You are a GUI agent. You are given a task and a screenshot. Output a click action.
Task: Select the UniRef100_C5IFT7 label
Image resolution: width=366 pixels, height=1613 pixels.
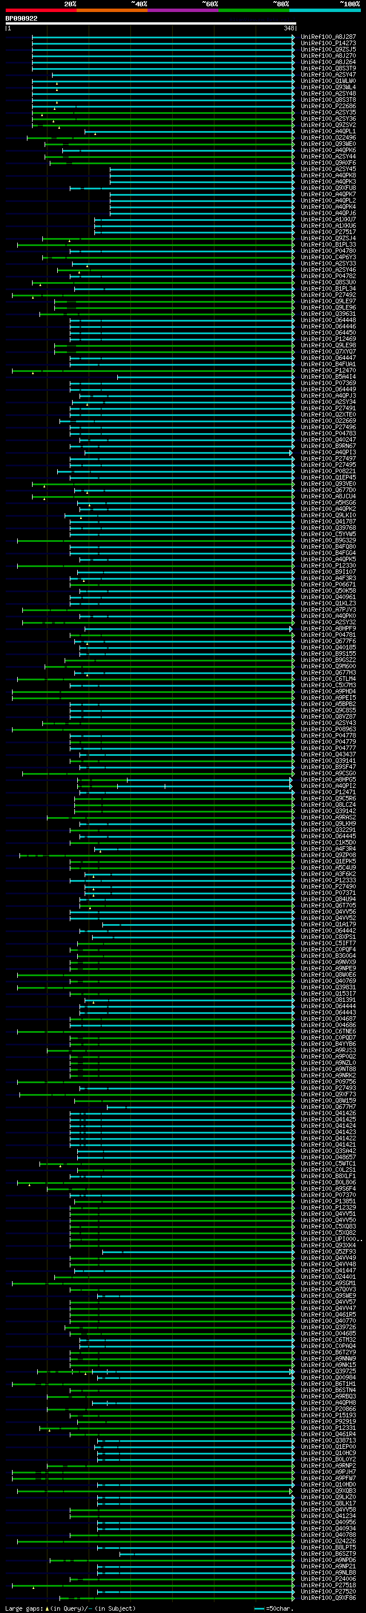tap(328, 943)
